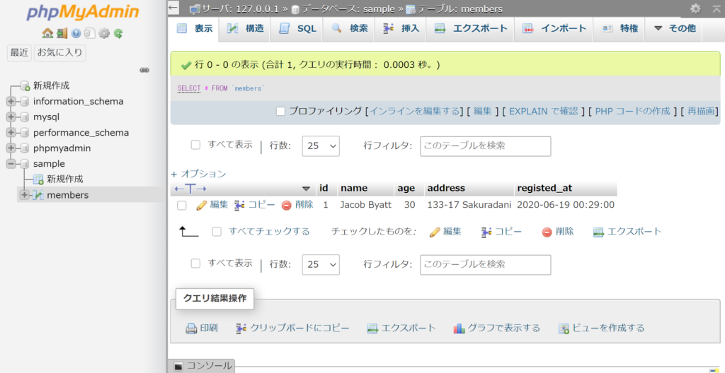This screenshot has height=373, width=725.
Task: Tick the check all checkbox below table
Action: coord(217,232)
